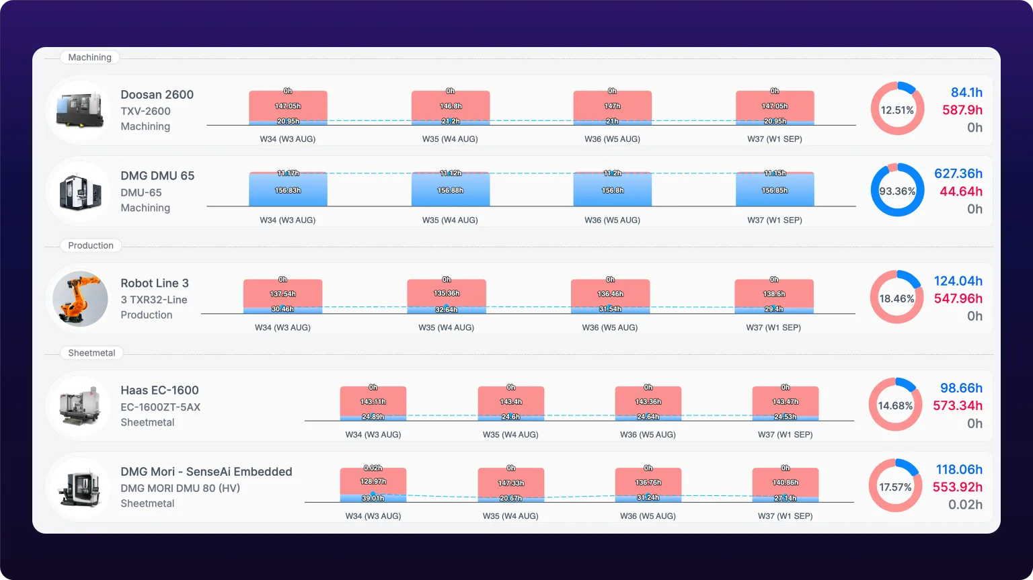Open the DMG Mori SenseAi machine image

pyautogui.click(x=81, y=487)
